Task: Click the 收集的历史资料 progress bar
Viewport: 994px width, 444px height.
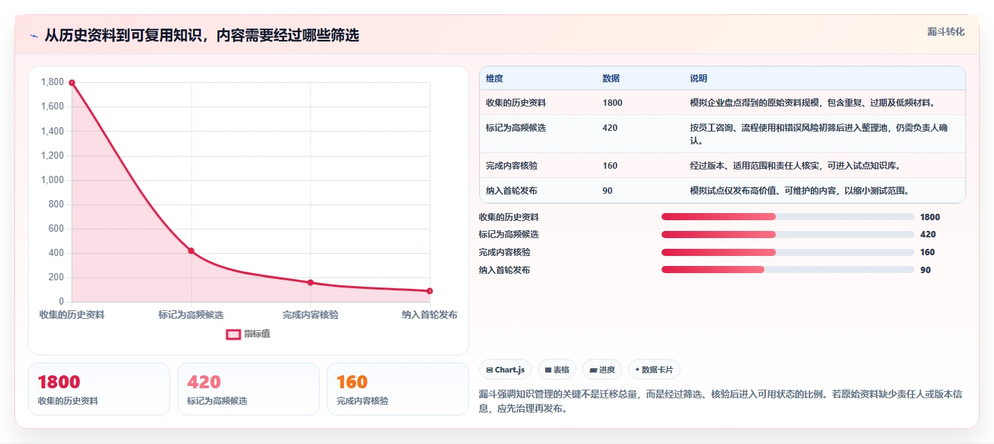Action: (788, 217)
